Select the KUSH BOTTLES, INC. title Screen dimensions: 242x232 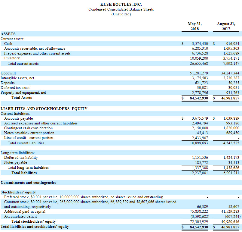pos(120,4)
